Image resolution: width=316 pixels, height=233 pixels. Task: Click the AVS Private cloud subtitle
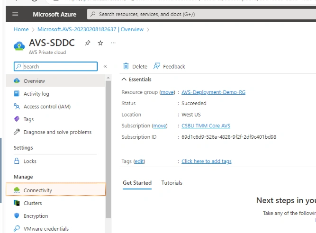click(x=47, y=52)
